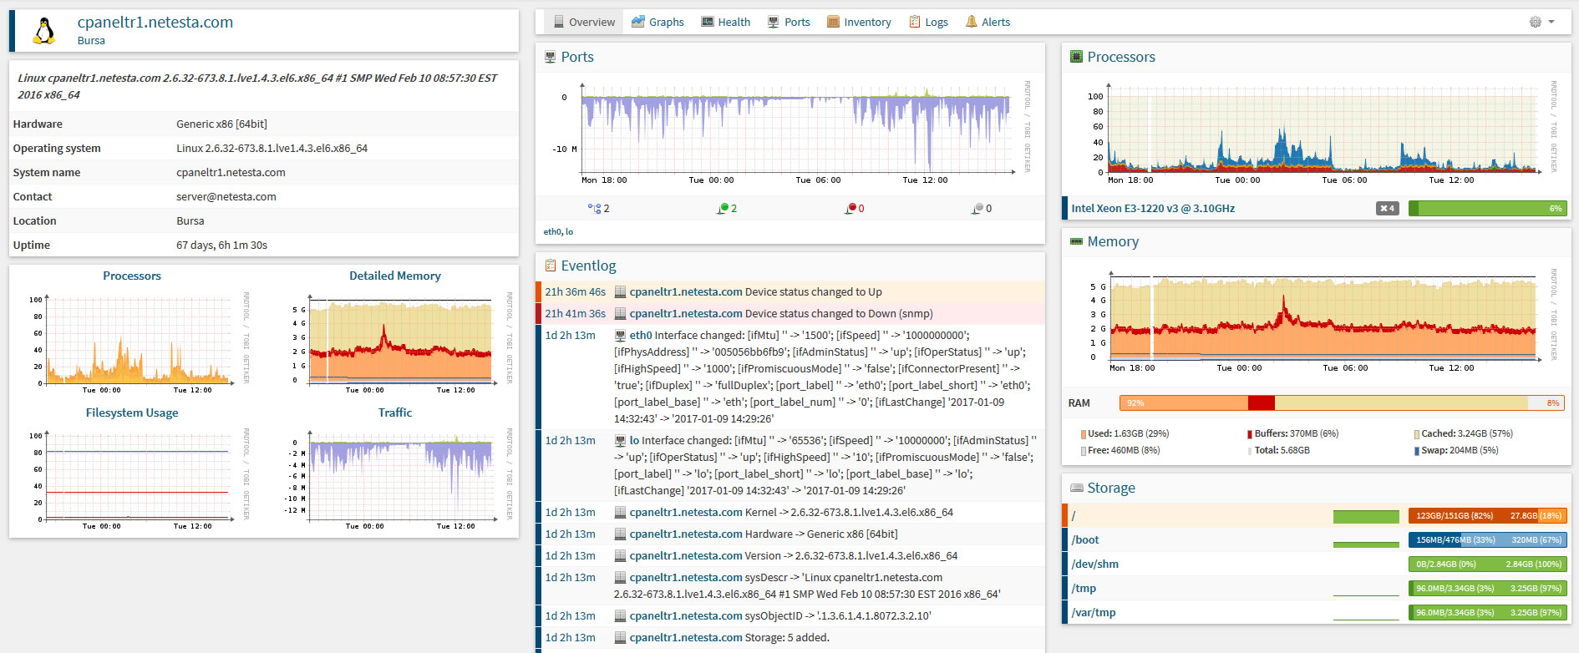
Task: Open the /boot storage entry
Action: [1085, 540]
